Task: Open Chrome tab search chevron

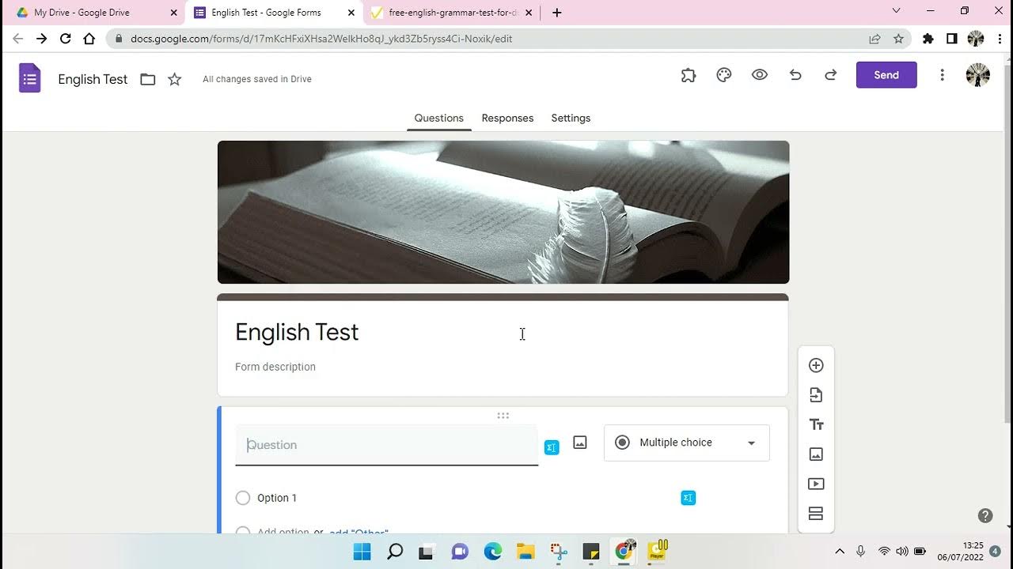Action: 896,11
